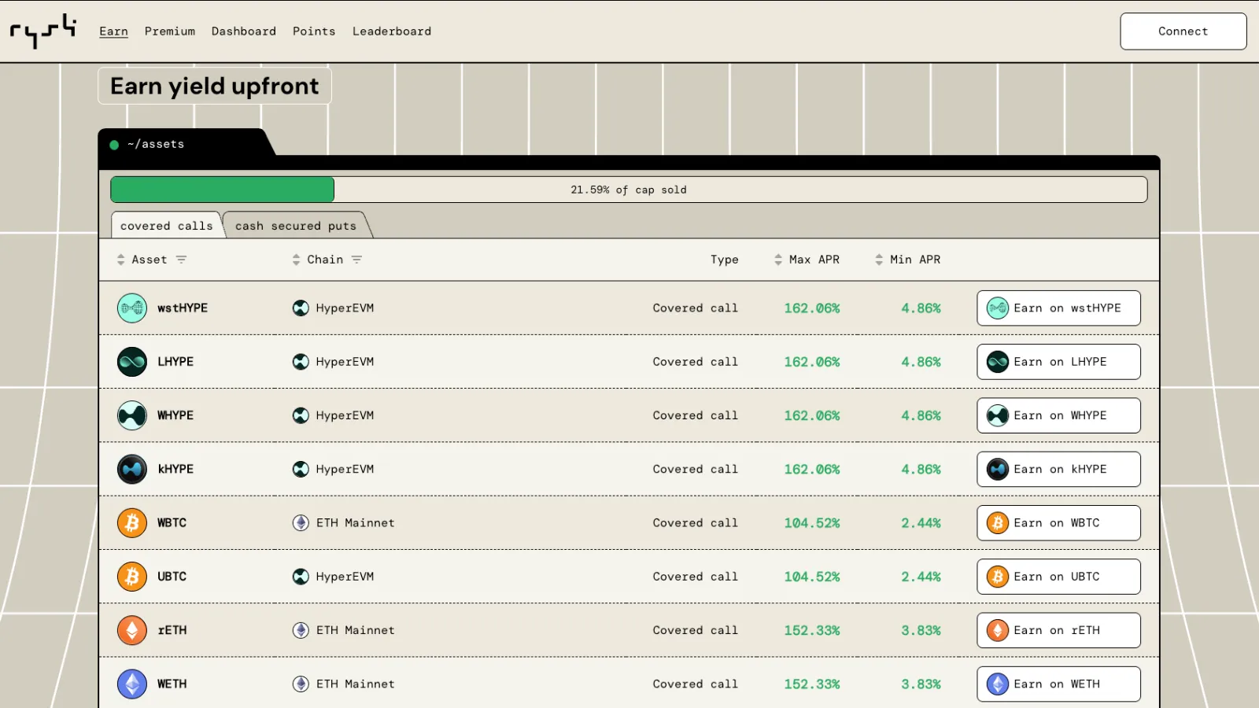
Task: Click the LHYPE asset icon
Action: 132,362
